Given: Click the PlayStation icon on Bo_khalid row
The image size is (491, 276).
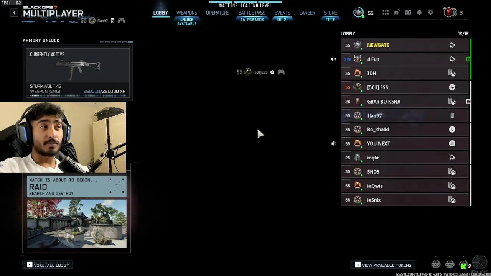Looking at the screenshot, I should pyautogui.click(x=452, y=130).
